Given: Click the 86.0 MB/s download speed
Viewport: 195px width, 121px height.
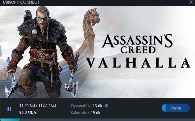Looking at the screenshot, I should click(x=28, y=112).
